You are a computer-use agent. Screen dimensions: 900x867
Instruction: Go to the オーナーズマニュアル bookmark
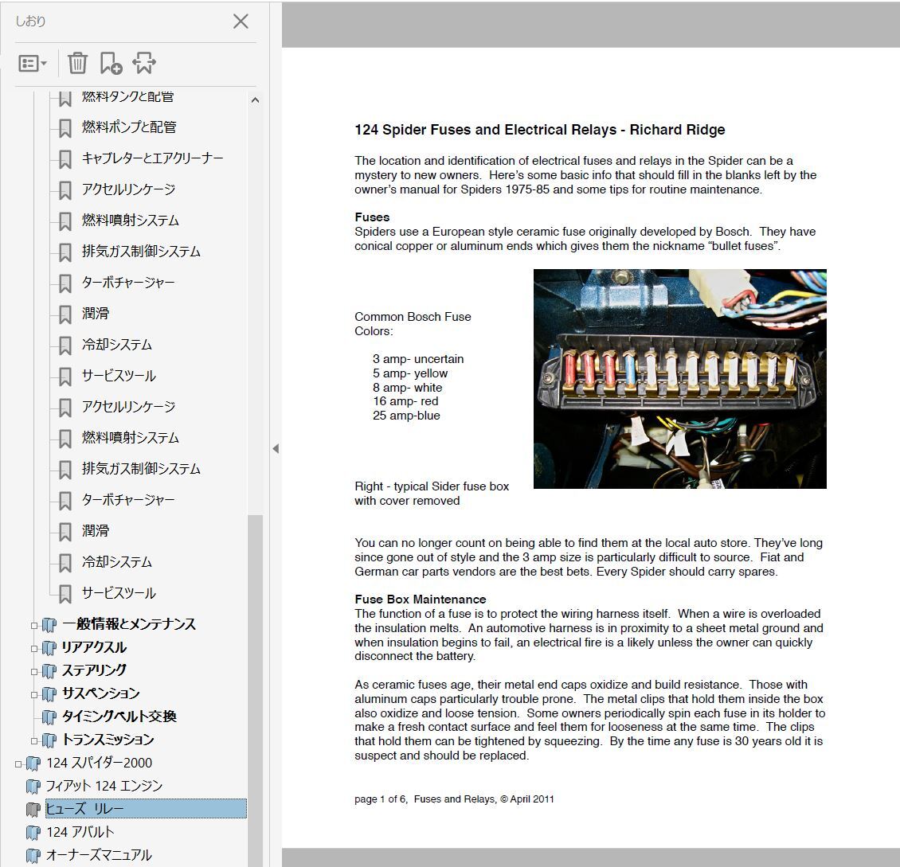click(x=99, y=855)
